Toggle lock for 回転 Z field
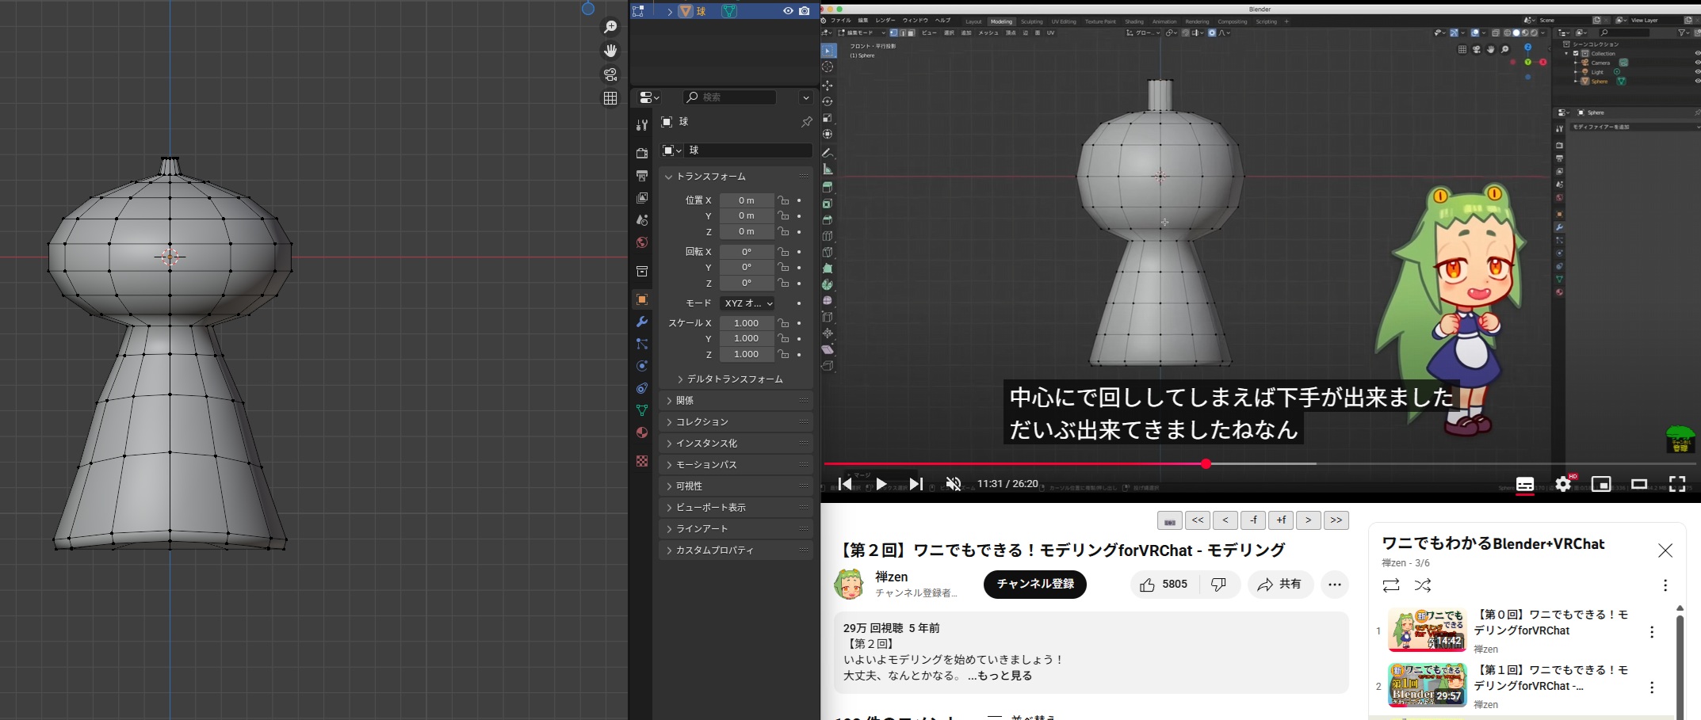This screenshot has height=720, width=1701. coord(783,283)
